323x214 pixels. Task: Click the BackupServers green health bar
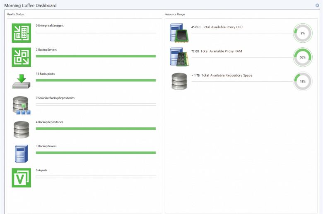click(x=96, y=56)
